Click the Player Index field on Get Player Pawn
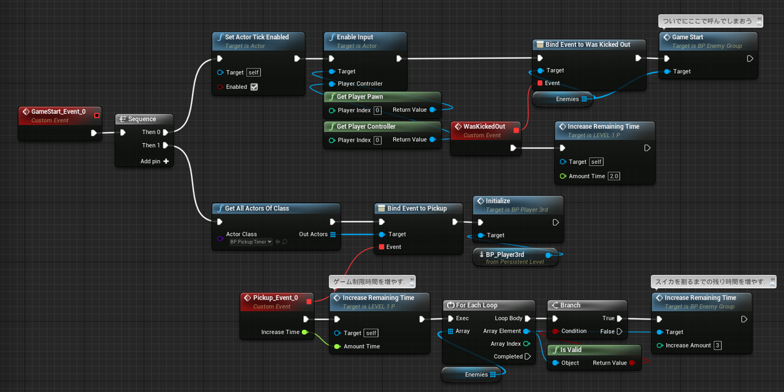Image resolution: width=784 pixels, height=392 pixels. click(x=378, y=110)
